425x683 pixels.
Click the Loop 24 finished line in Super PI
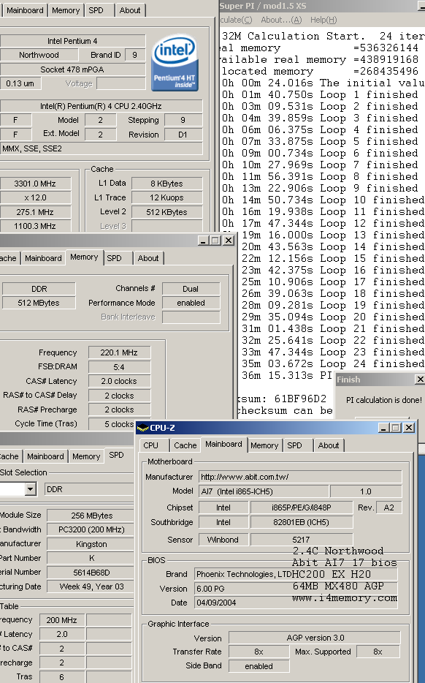tap(333, 363)
